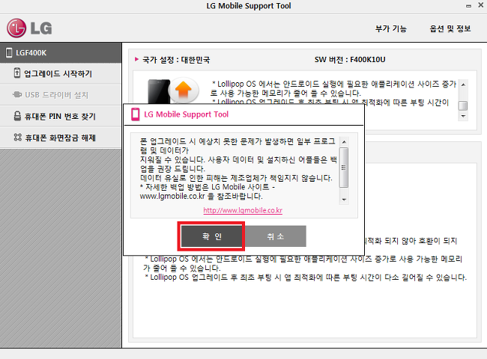Image resolution: width=487 pixels, height=359 pixels.
Task: Cancel the dialog with 취소 button
Action: pyautogui.click(x=276, y=236)
